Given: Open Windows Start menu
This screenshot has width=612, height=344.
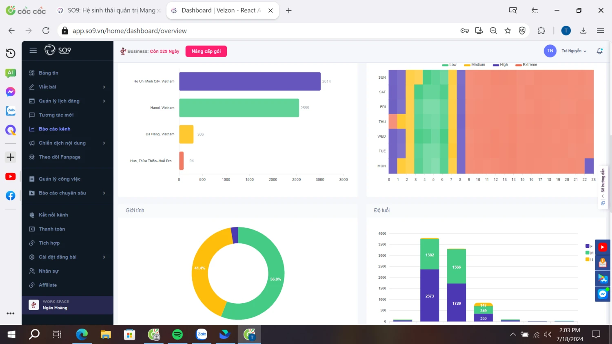Looking at the screenshot, I should (x=11, y=335).
